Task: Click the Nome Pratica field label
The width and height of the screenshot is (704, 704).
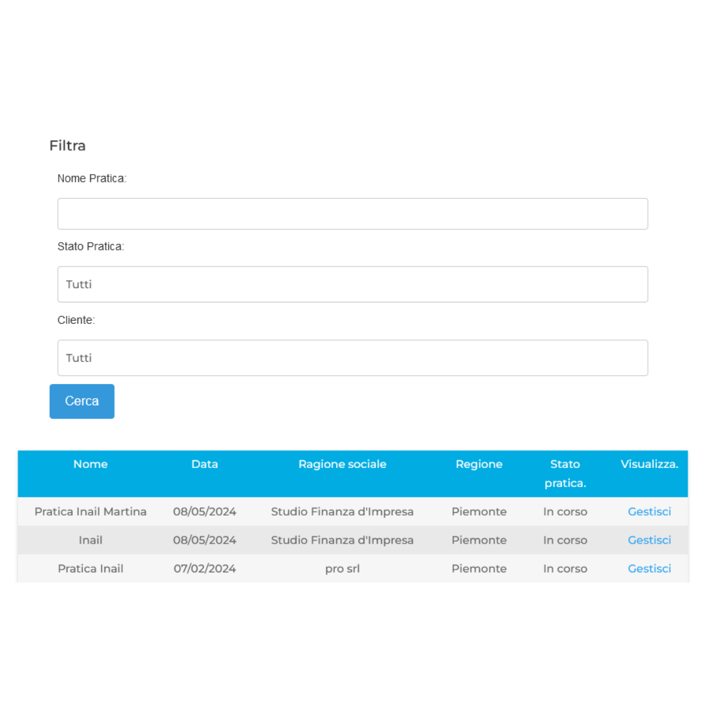Action: click(x=92, y=178)
